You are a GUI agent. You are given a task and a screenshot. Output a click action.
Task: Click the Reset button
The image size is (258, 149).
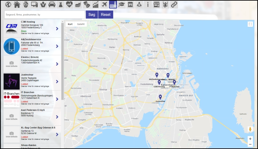click(x=105, y=15)
